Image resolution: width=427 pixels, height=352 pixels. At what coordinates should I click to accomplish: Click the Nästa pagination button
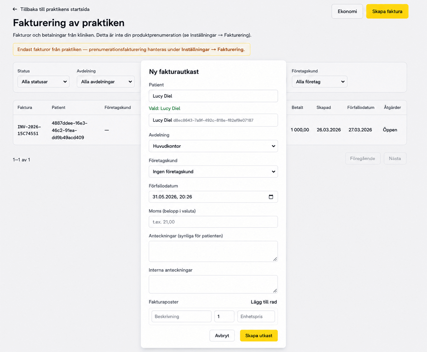coord(395,159)
